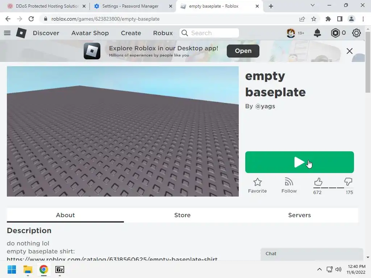Open the notifications bell
This screenshot has width=371, height=278.
(x=317, y=33)
